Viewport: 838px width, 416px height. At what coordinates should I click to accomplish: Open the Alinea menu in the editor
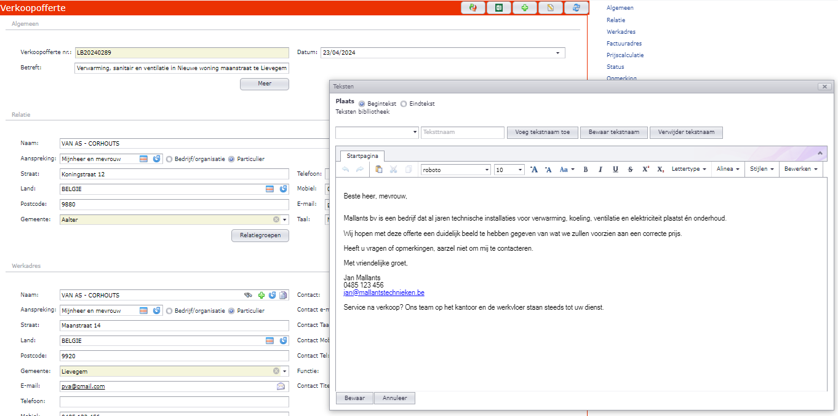pos(728,169)
